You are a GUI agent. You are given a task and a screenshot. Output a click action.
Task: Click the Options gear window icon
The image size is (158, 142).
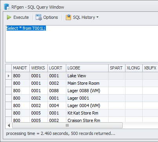click(39, 17)
